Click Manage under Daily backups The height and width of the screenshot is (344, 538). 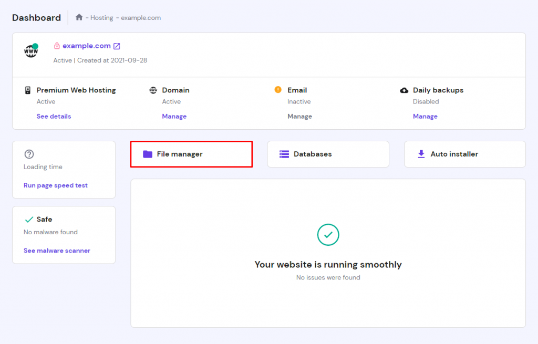425,116
